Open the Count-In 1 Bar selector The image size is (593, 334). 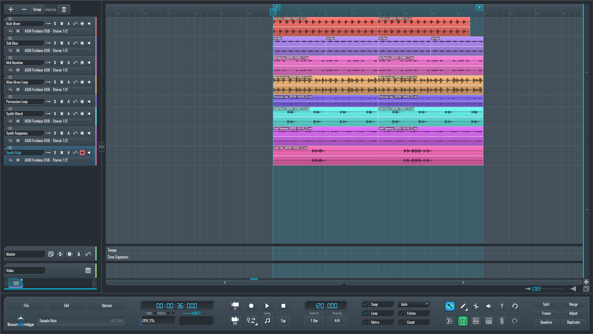point(314,321)
